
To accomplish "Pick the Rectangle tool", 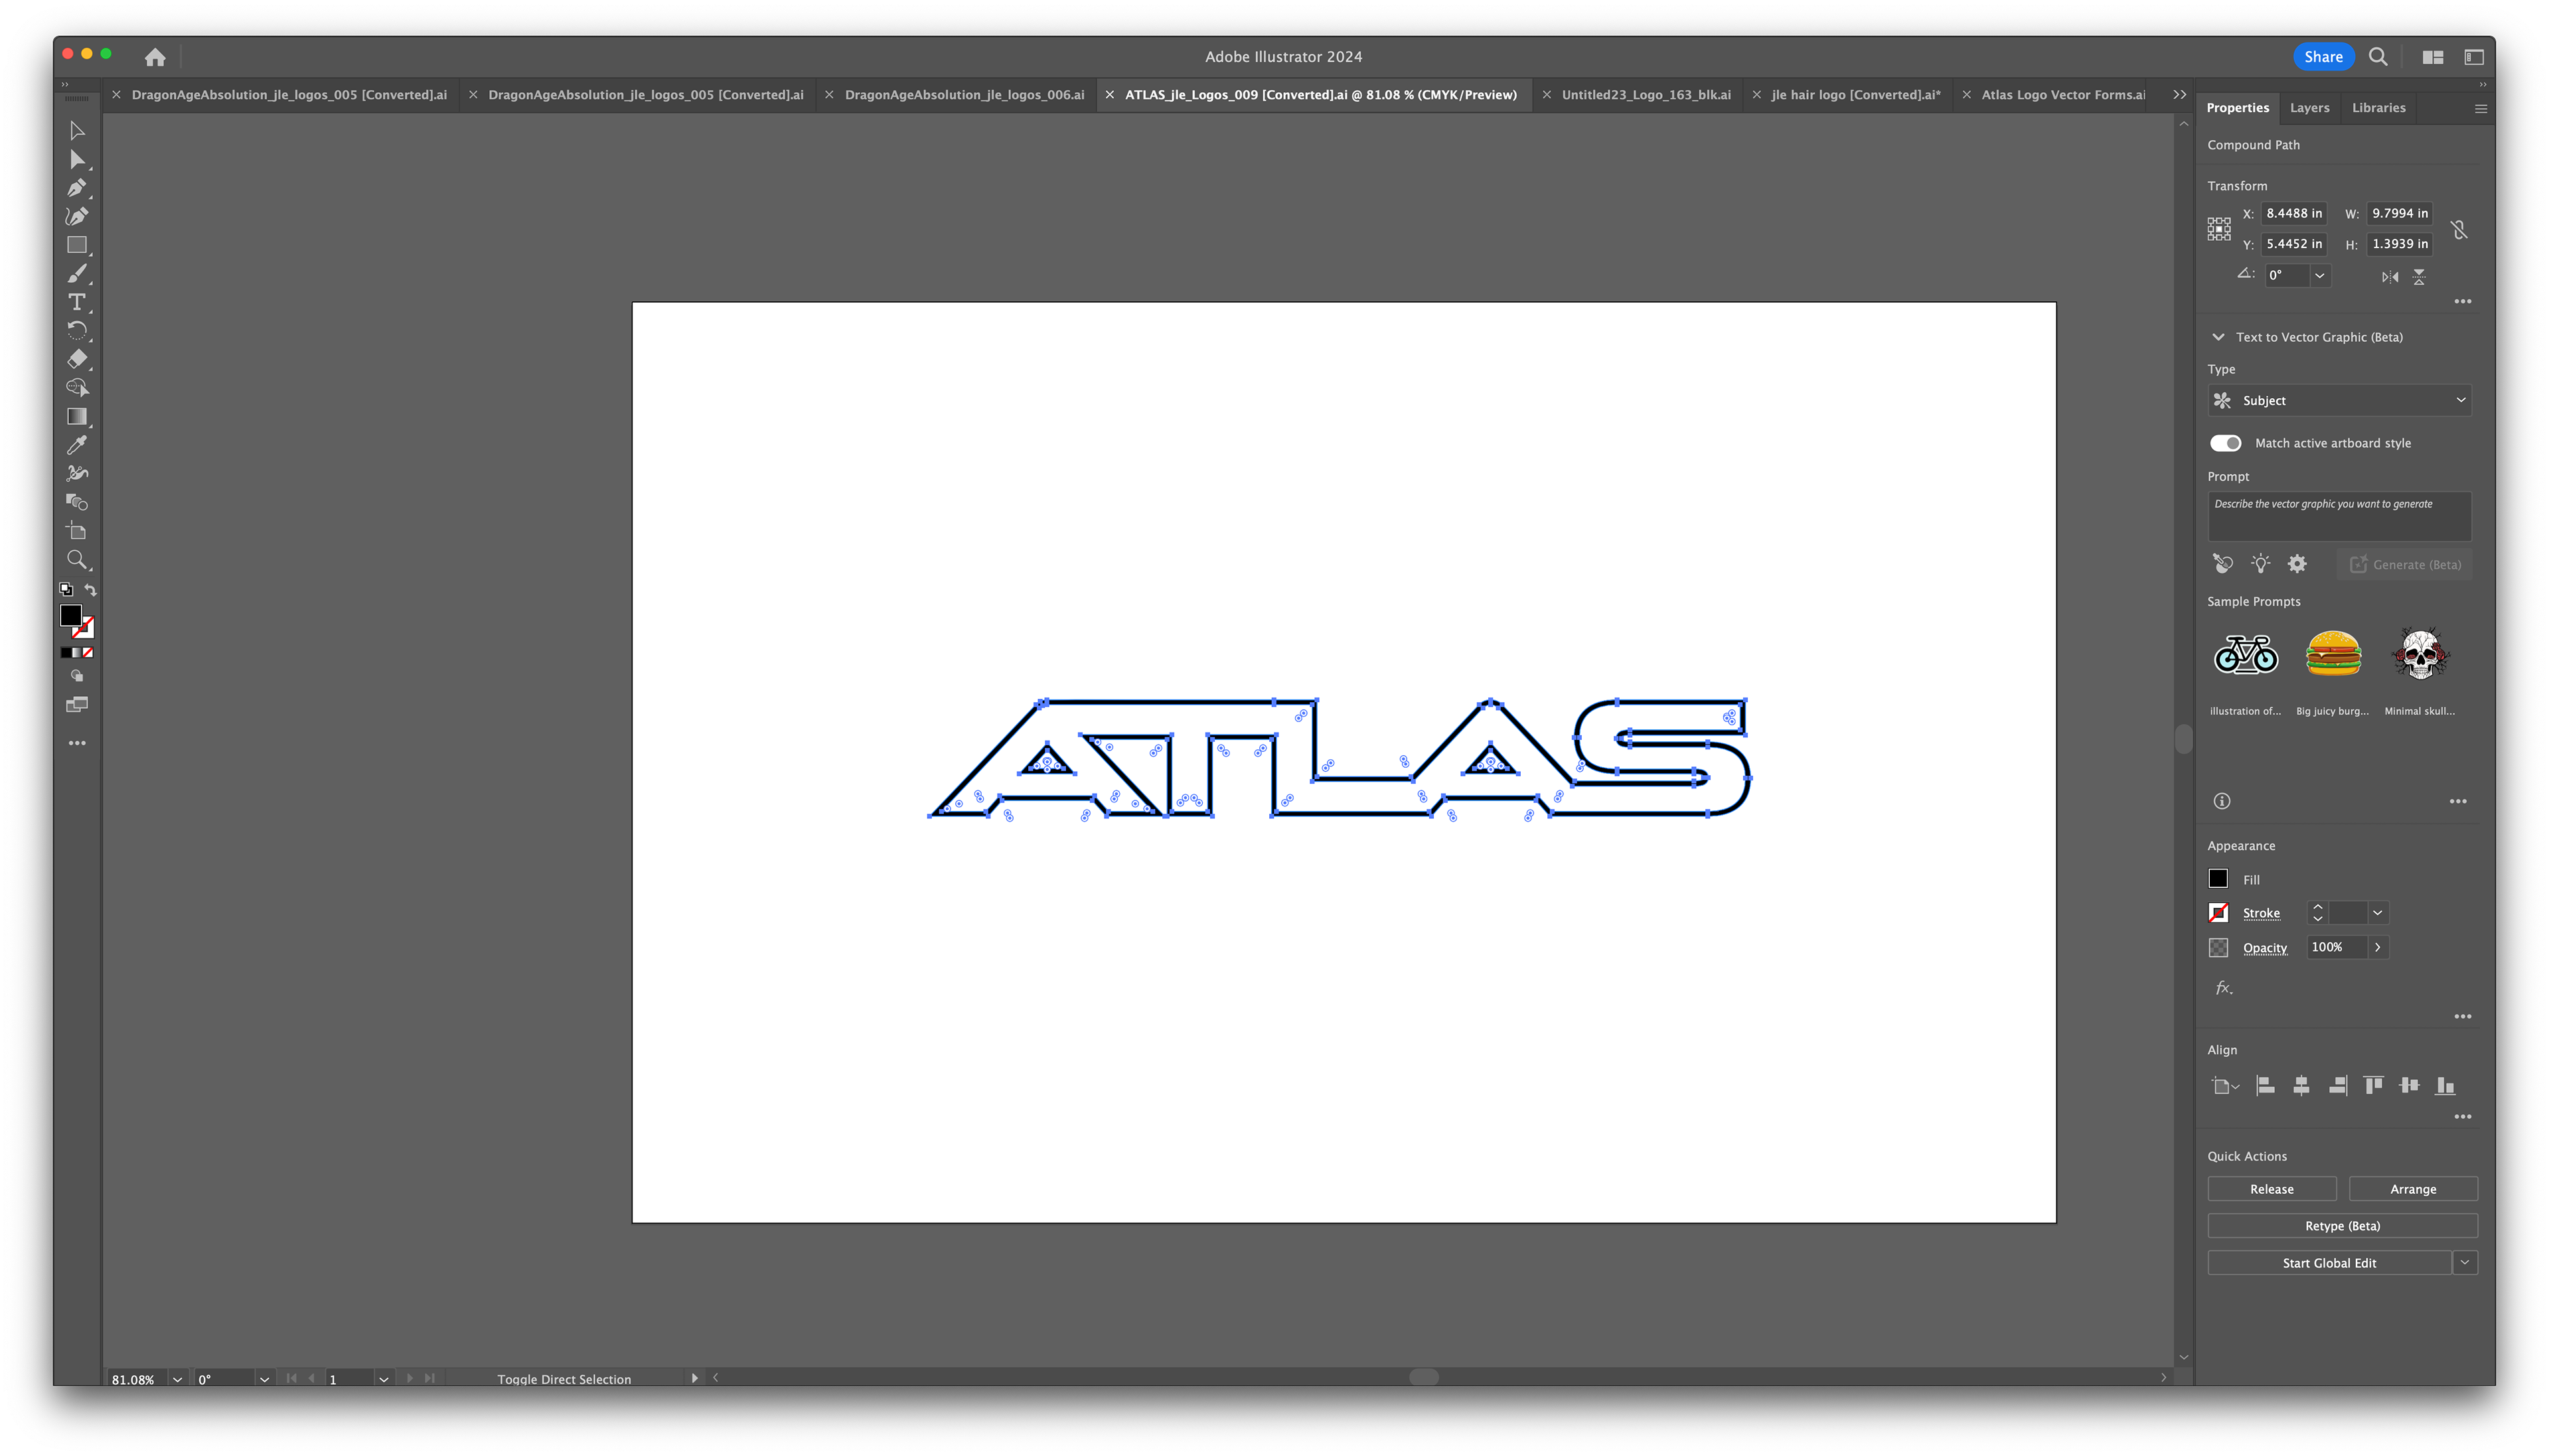I will [x=77, y=245].
